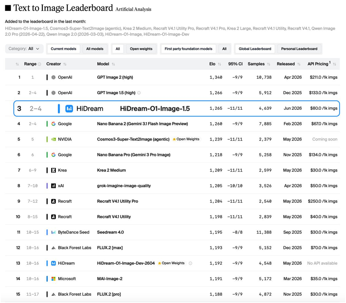This screenshot has width=346, height=303.
Task: Click Elo value 1,340
Action: [216, 77]
